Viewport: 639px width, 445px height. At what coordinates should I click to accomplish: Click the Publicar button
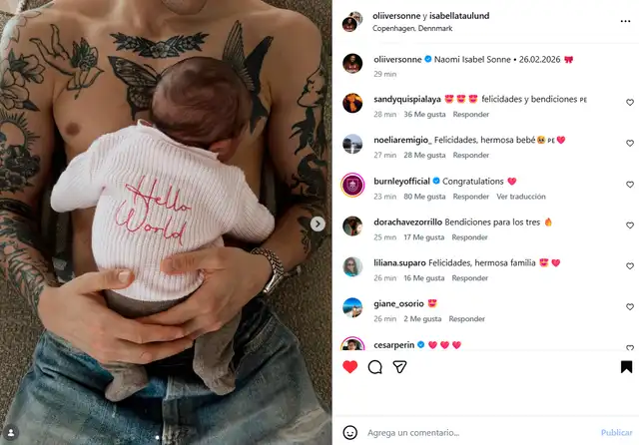(616, 432)
